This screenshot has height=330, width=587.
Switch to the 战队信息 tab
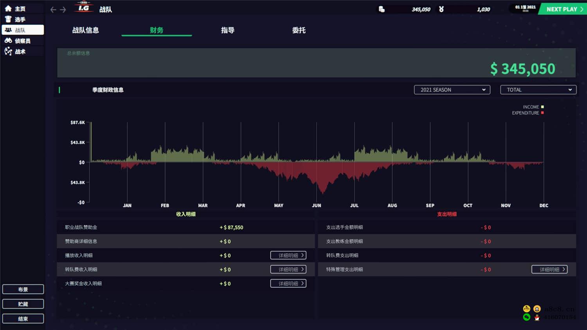coord(85,30)
